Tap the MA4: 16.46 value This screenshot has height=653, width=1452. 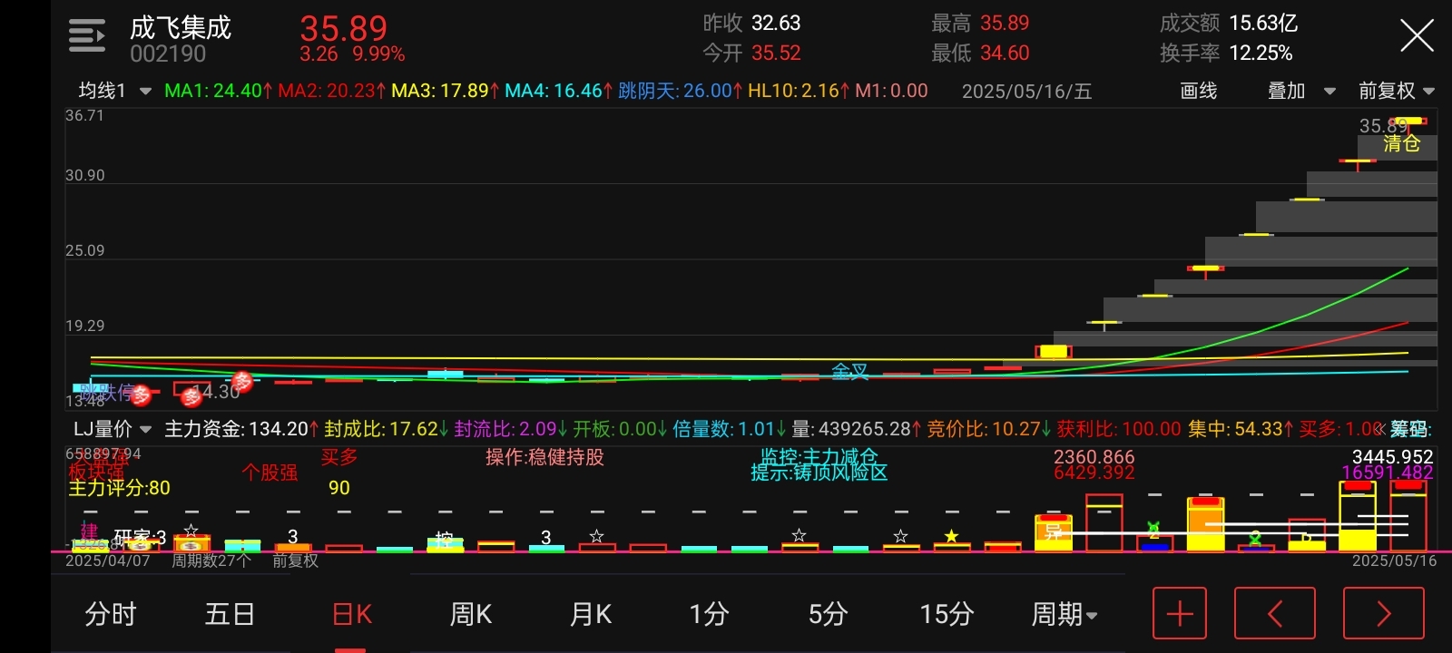tap(559, 91)
